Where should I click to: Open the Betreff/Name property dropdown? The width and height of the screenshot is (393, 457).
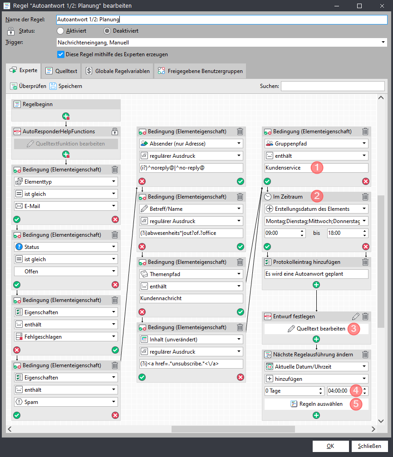[x=191, y=209]
